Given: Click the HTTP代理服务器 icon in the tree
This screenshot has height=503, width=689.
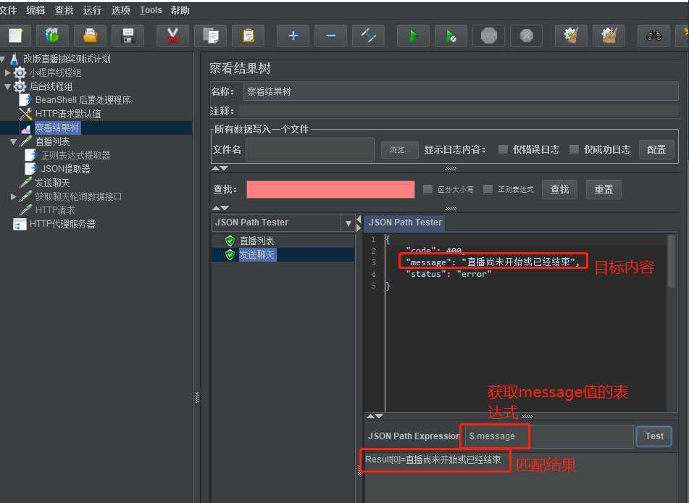Looking at the screenshot, I should point(20,224).
